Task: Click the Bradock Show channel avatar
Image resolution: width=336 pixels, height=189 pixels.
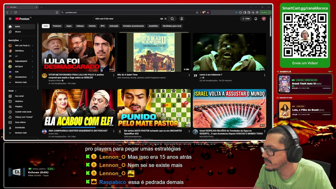Action: pyautogui.click(x=44, y=76)
